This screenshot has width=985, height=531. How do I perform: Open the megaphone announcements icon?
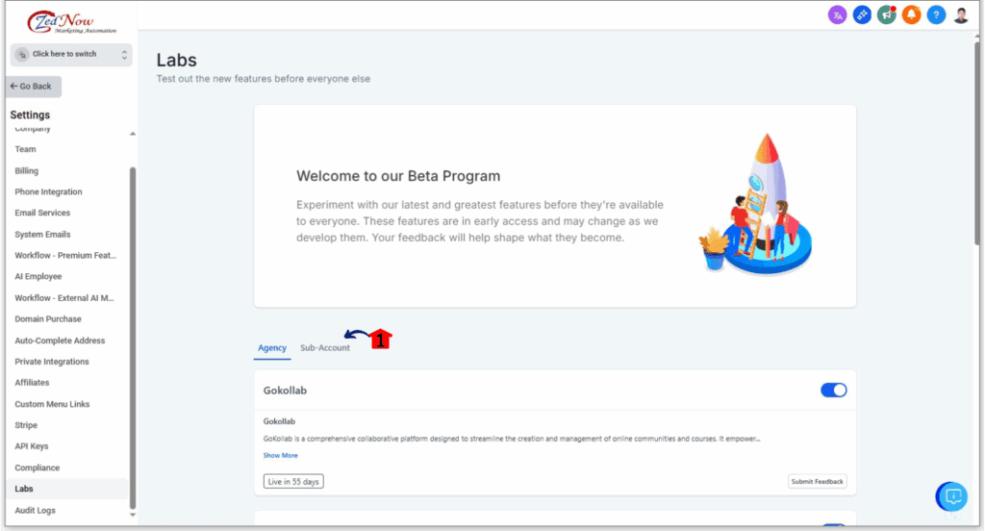coord(886,15)
